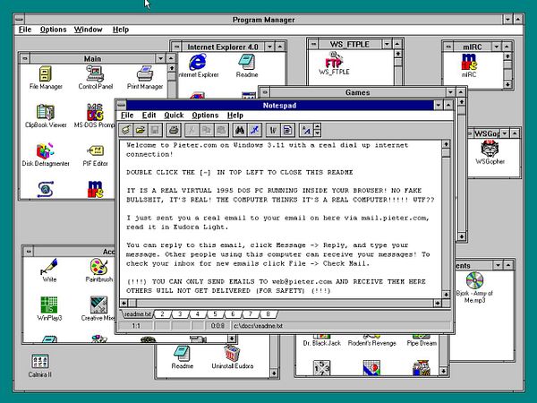Select the mIRC icon in mIRC group window

pos(469,65)
